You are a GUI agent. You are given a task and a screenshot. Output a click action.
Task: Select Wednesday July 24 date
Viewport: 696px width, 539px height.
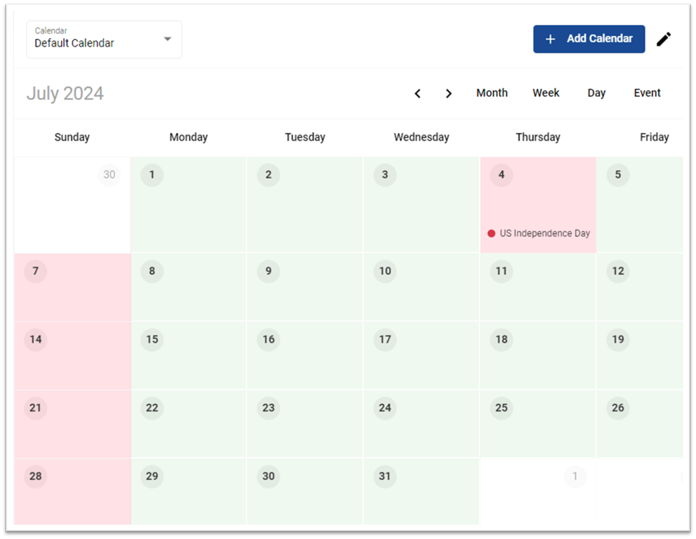tap(385, 408)
